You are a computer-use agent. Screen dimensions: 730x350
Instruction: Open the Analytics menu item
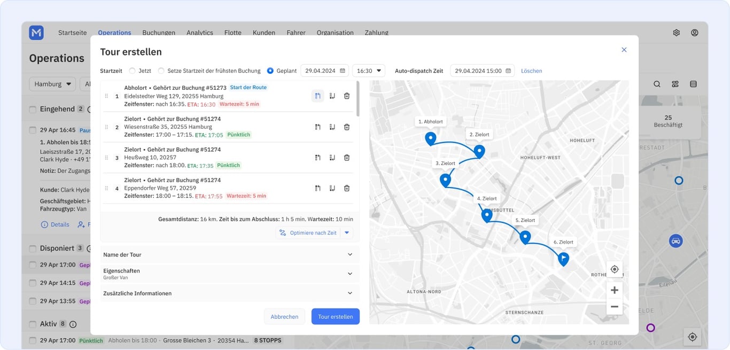(200, 33)
